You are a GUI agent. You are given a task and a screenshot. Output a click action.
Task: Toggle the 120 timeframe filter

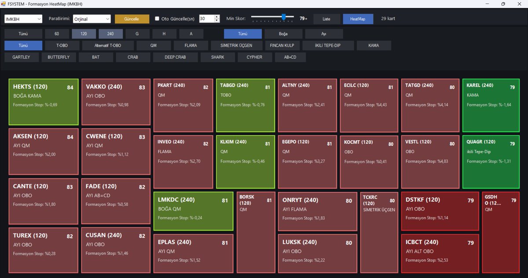point(84,34)
